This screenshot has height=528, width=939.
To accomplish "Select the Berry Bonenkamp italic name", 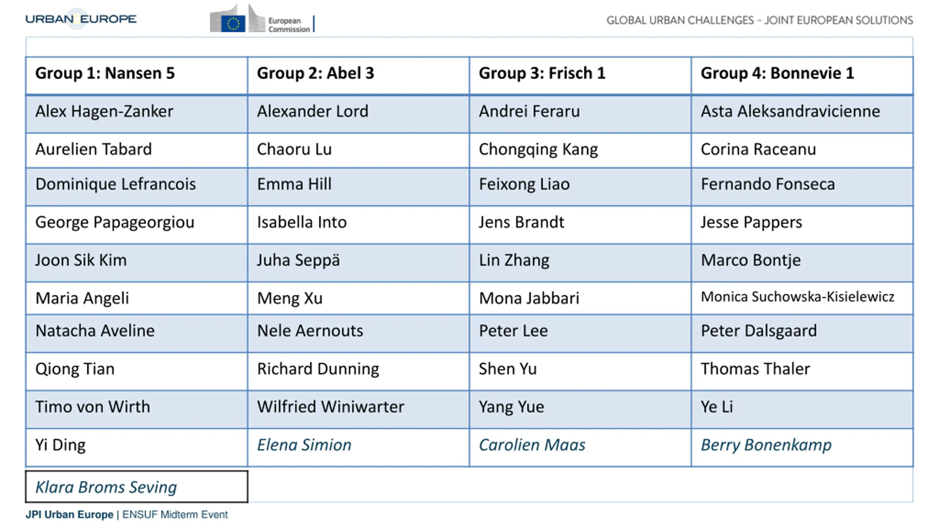I will coord(766,445).
